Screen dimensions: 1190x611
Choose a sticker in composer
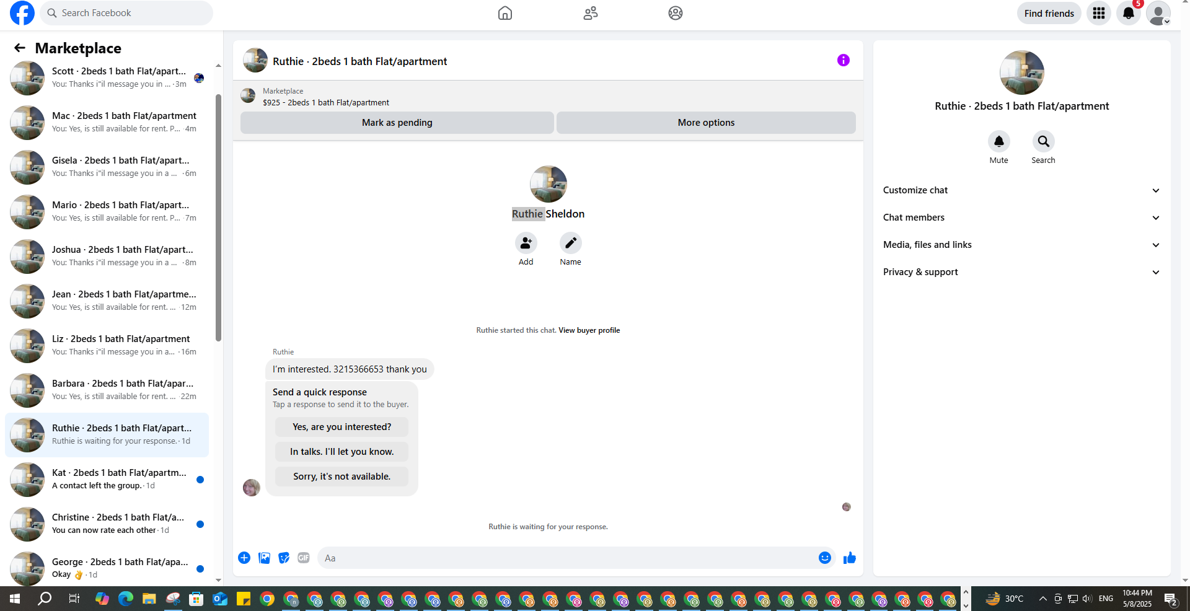284,558
